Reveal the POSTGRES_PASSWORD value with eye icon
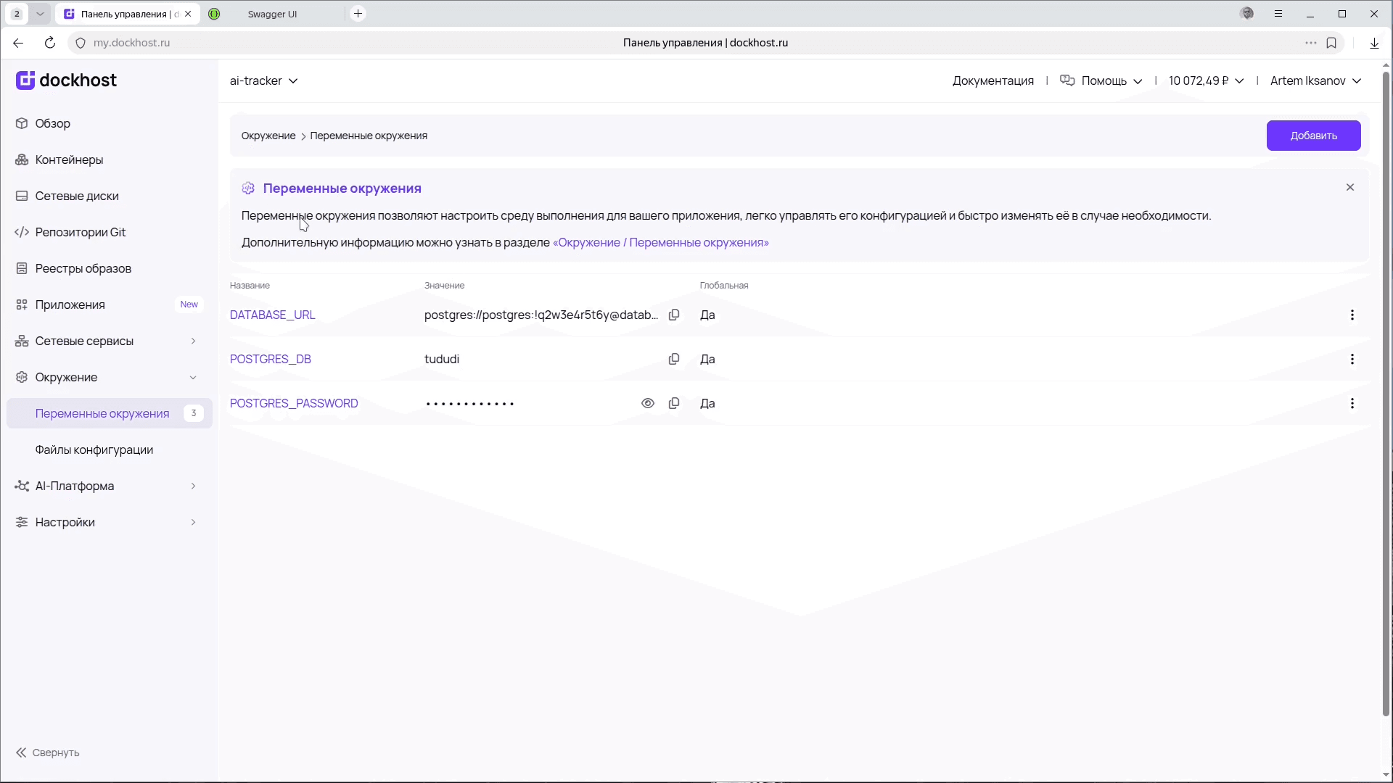This screenshot has height=783, width=1393. tap(648, 403)
